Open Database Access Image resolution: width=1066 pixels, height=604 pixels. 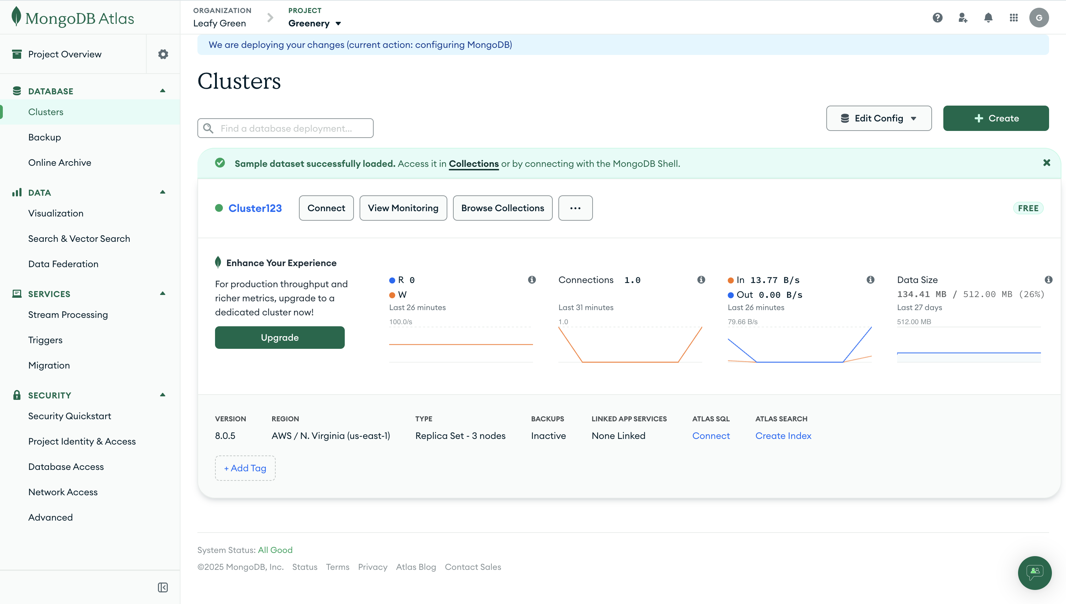click(x=66, y=467)
